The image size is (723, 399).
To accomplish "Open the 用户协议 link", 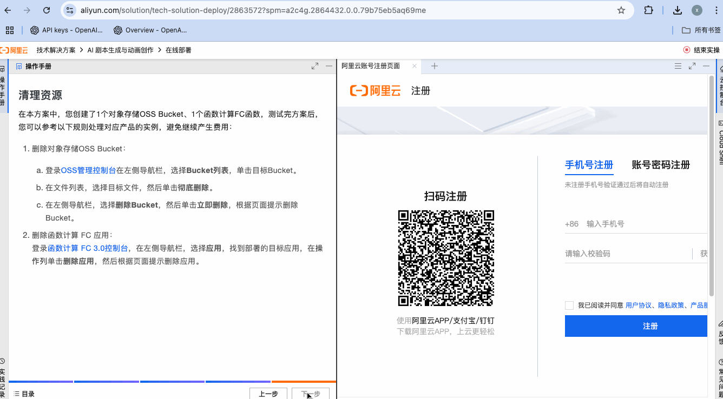I will [639, 305].
